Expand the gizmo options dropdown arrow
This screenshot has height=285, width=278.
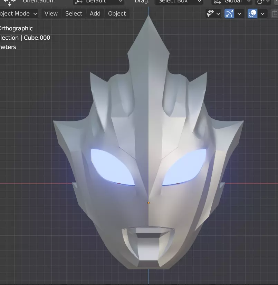point(239,14)
